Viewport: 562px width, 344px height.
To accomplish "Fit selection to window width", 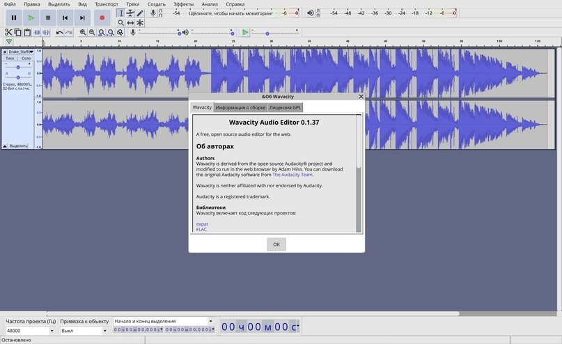I will click(x=102, y=32).
